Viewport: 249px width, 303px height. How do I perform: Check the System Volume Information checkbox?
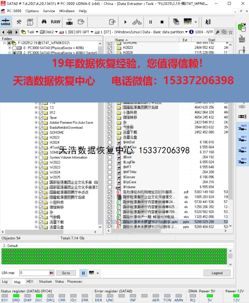coord(41,157)
